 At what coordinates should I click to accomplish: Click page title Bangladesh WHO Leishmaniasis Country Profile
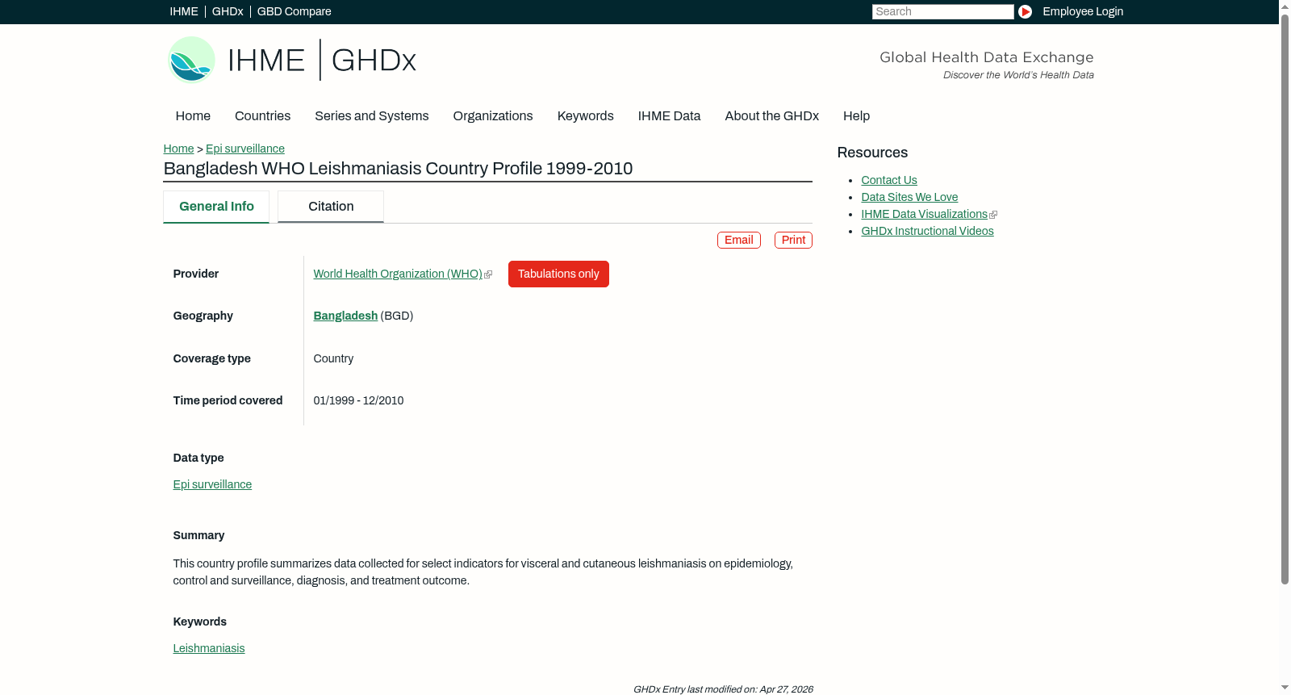(x=398, y=169)
